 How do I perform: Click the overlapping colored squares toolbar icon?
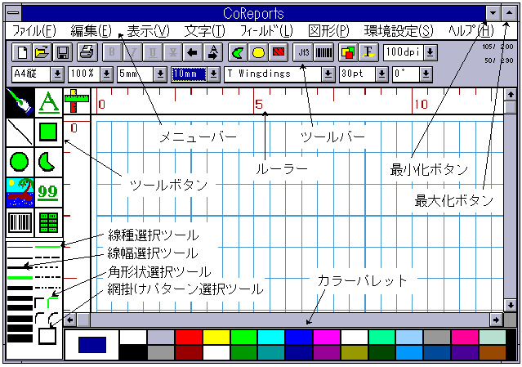pyautogui.click(x=348, y=52)
